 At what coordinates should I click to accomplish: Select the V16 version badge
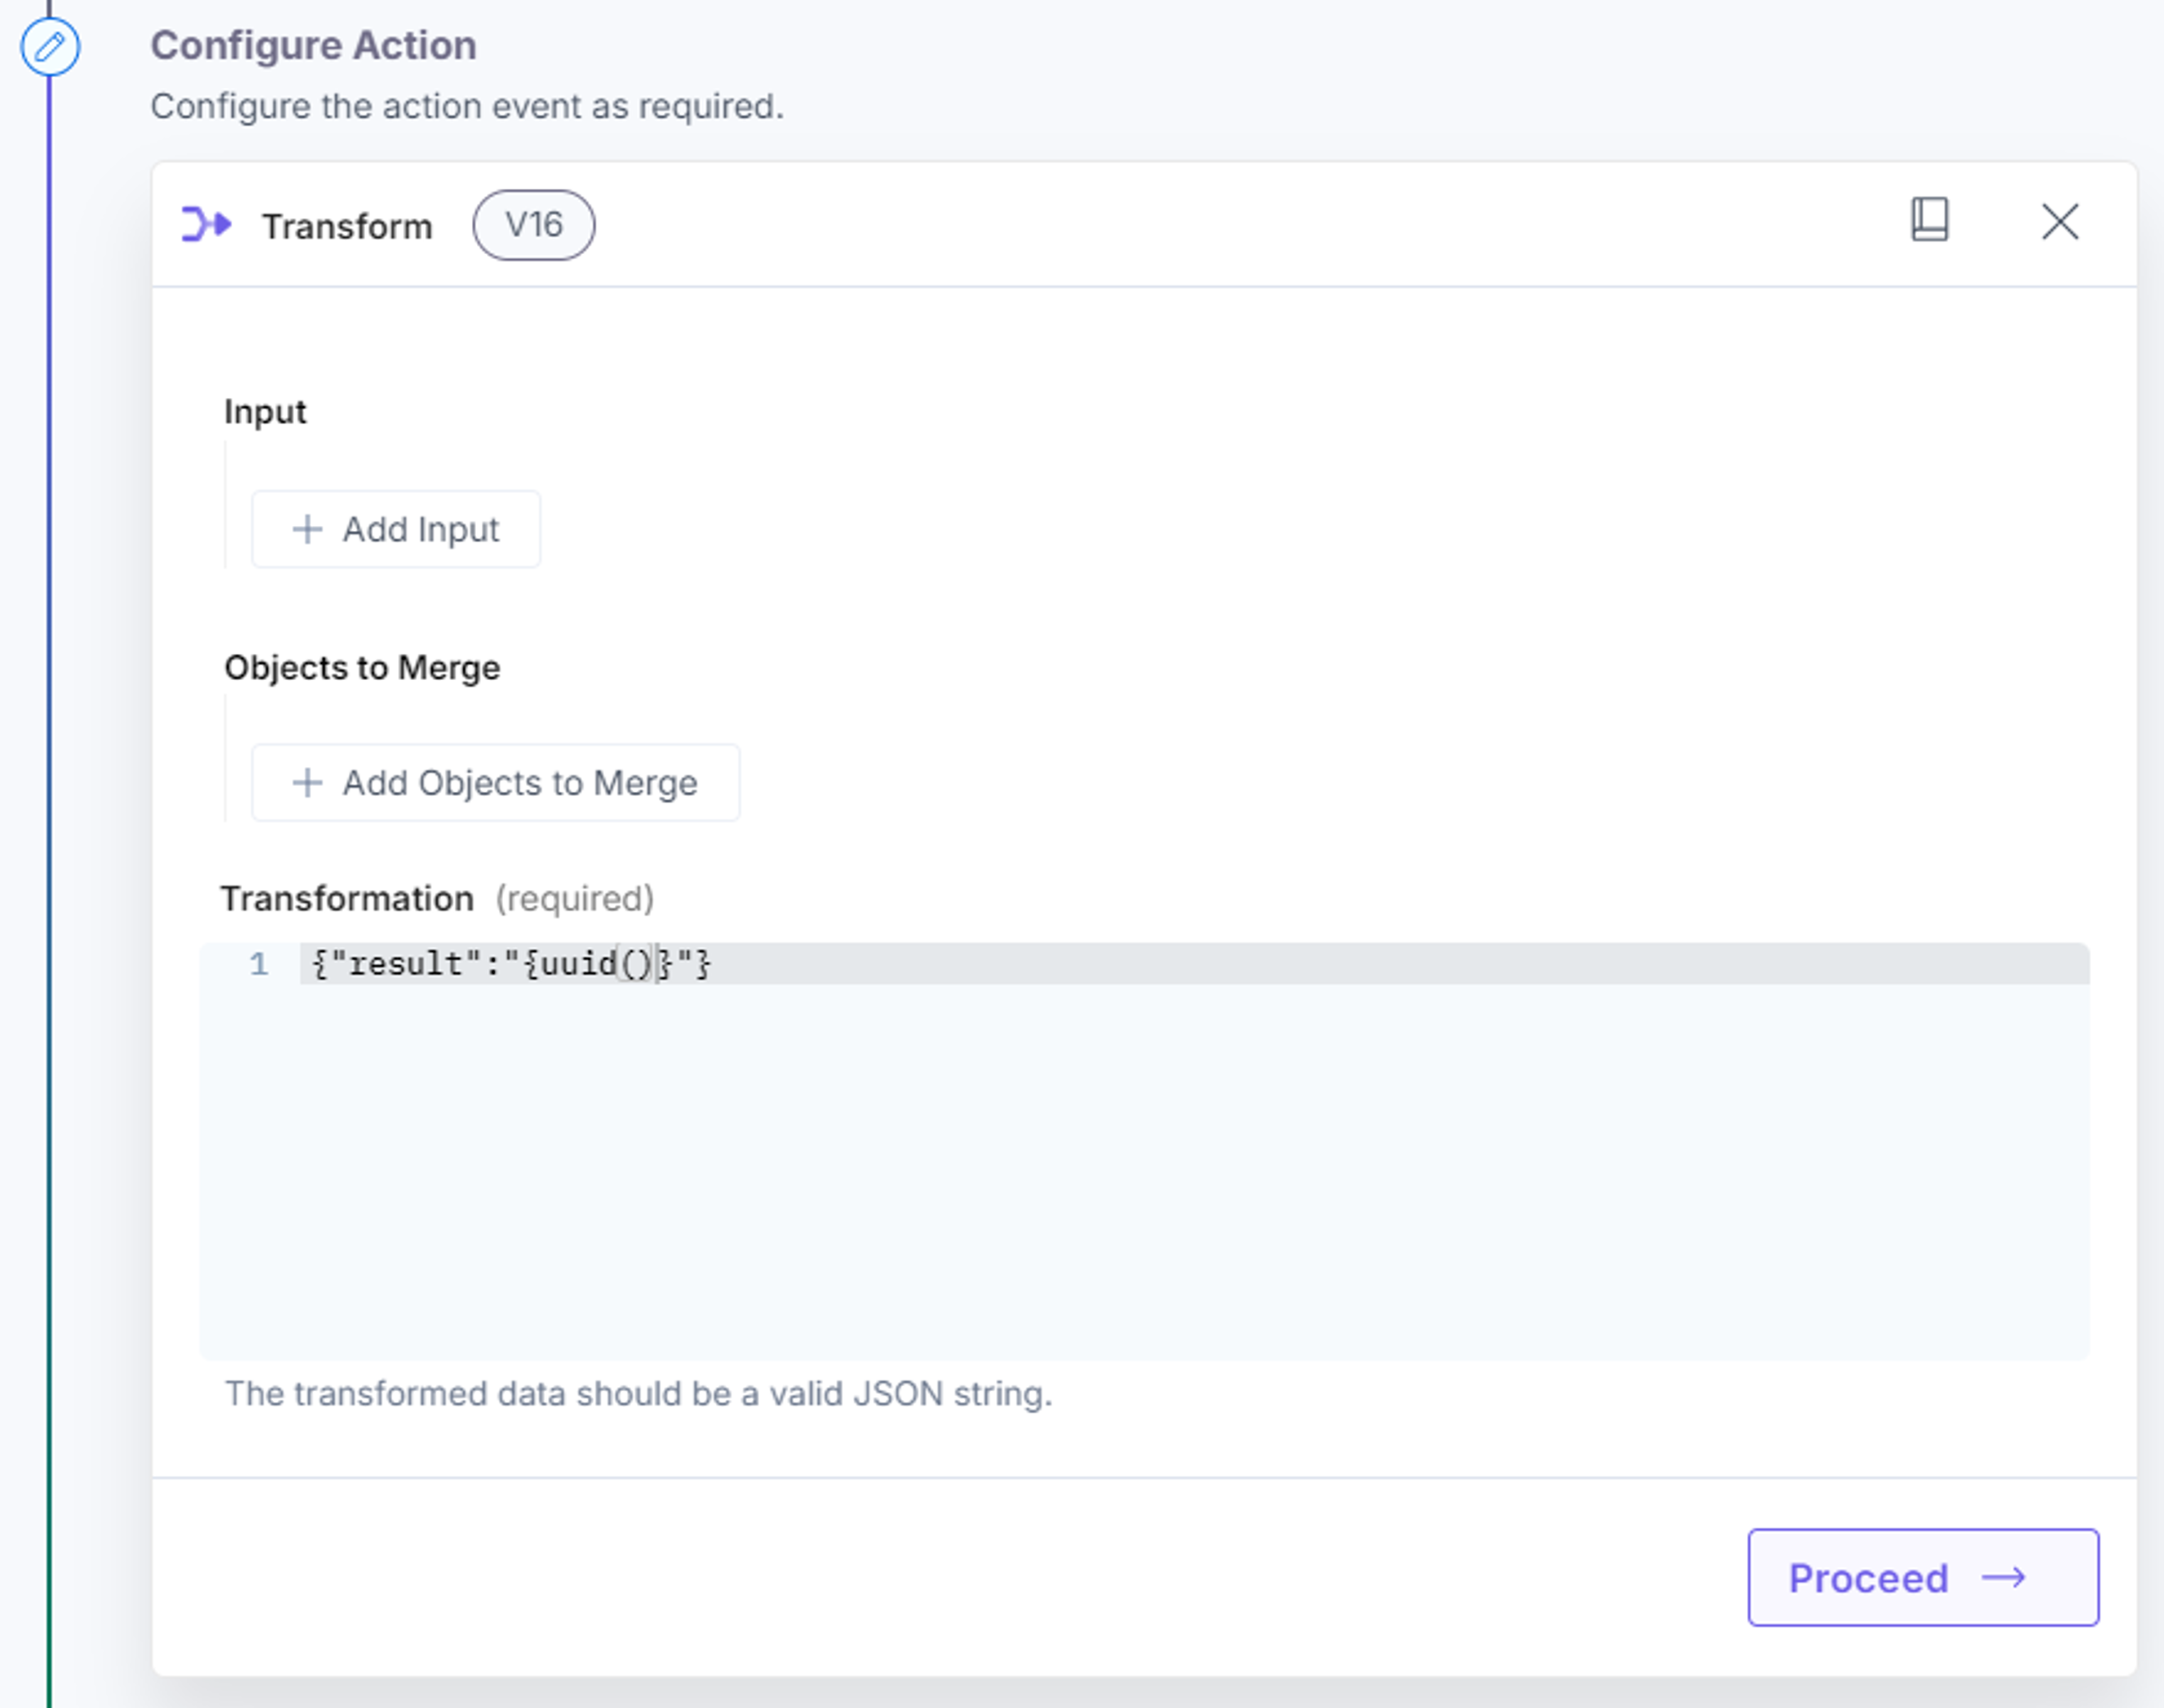(534, 225)
